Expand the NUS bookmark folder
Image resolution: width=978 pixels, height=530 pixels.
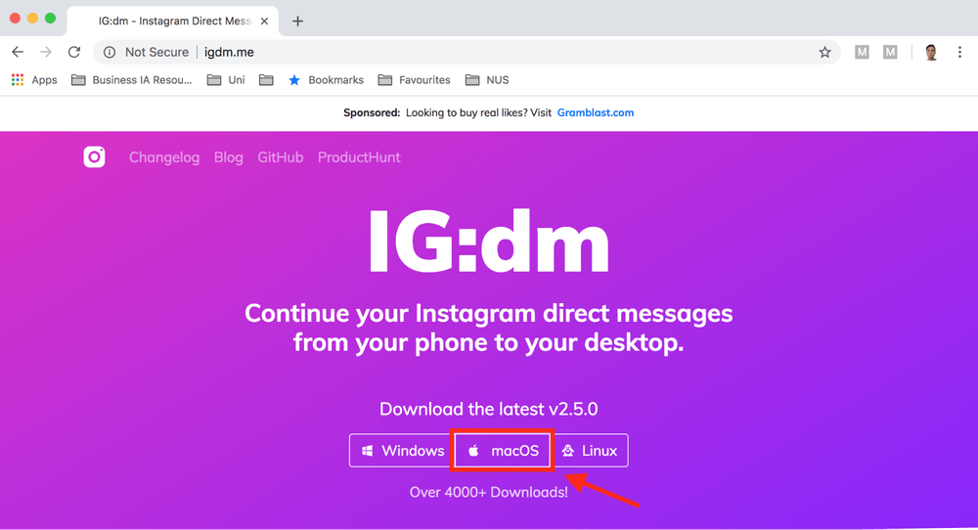tap(487, 80)
